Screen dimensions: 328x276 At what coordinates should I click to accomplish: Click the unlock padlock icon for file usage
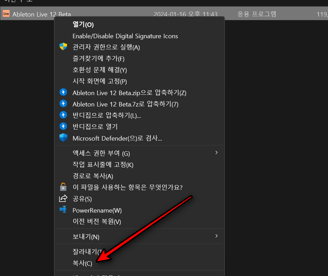pos(63,187)
